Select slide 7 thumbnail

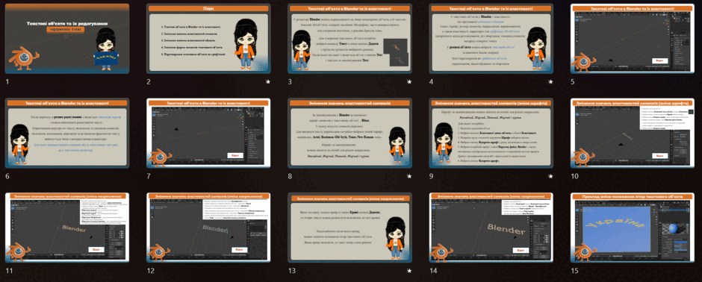[208, 134]
